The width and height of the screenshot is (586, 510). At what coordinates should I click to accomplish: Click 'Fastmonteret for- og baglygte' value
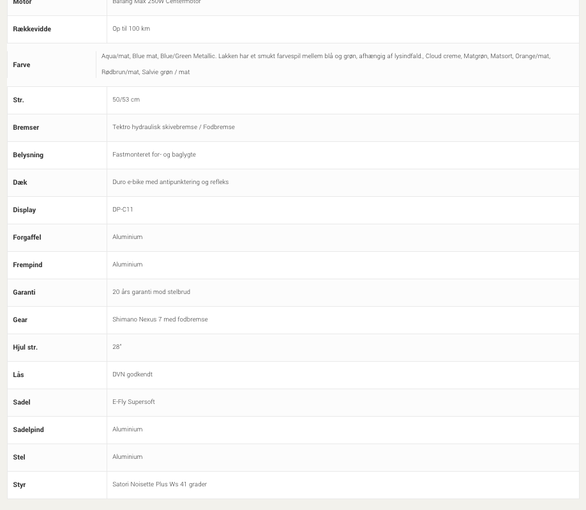(x=154, y=155)
